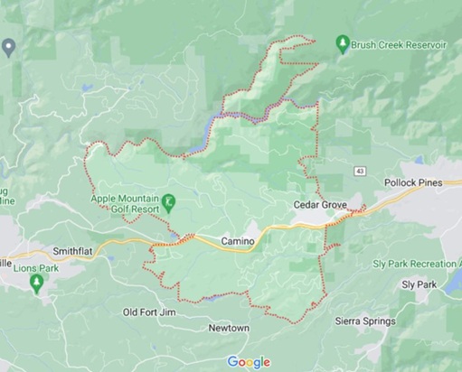462x372 pixels.
Task: Click the route 43 highway shield
Action: tap(360, 171)
